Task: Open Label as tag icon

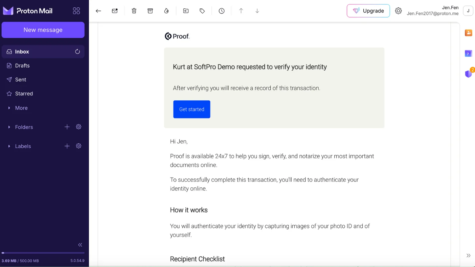Action: (202, 11)
